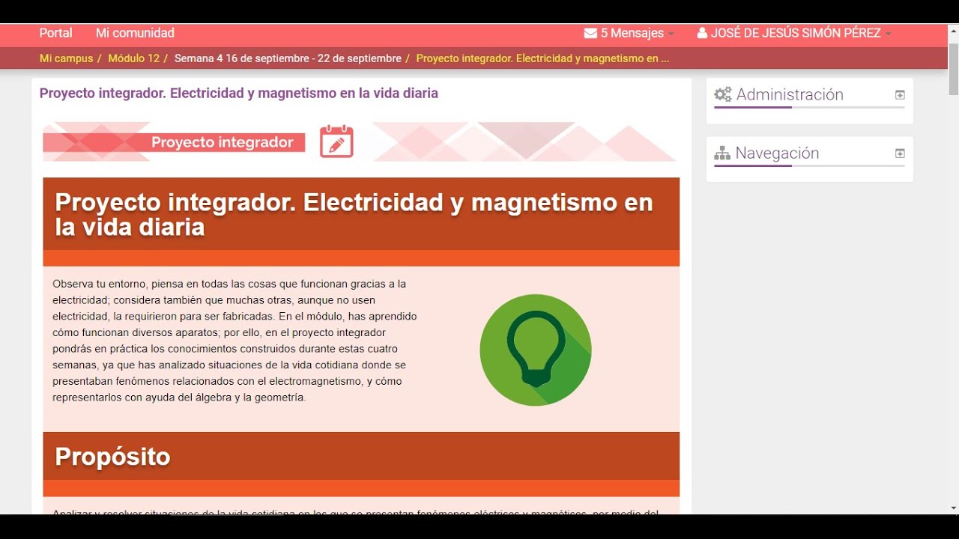Click the page vertical scrollbar thumb
Viewport: 959px width, 539px height.
pyautogui.click(x=953, y=68)
